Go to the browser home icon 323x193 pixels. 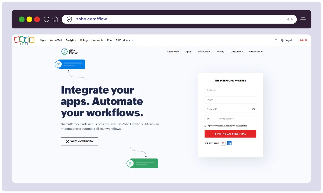pyautogui.click(x=55, y=19)
